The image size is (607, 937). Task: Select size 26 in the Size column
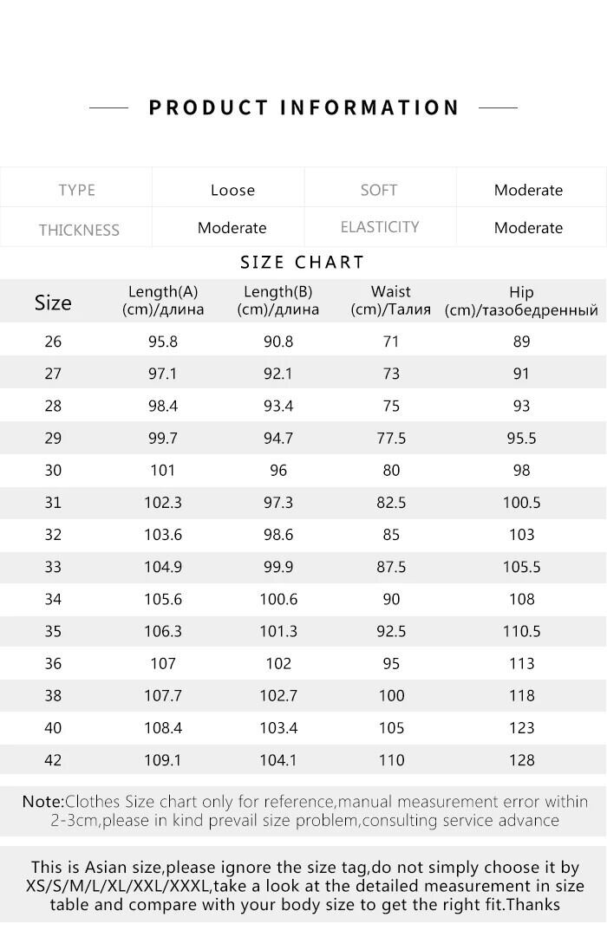coord(53,342)
